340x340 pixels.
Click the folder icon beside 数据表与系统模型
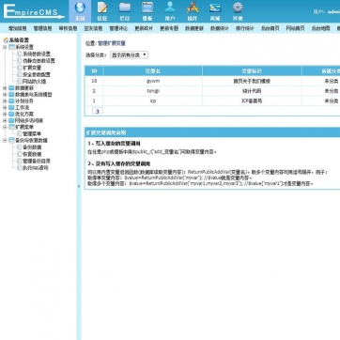(x=11, y=95)
